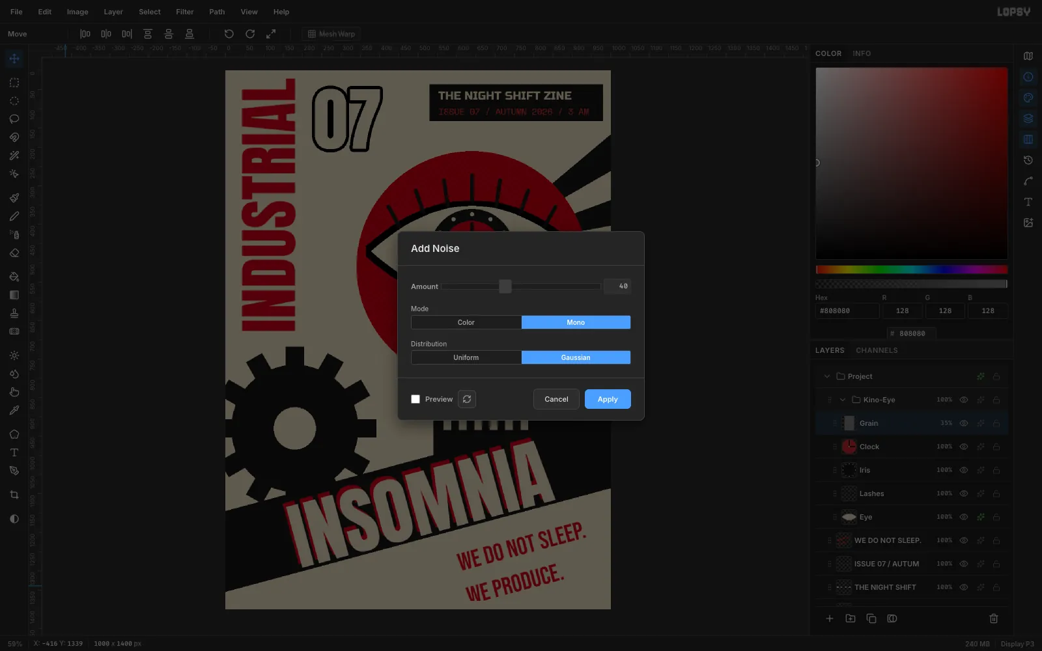The height and width of the screenshot is (651, 1042).
Task: Hide the Lashes layer via eye icon
Action: (x=964, y=493)
